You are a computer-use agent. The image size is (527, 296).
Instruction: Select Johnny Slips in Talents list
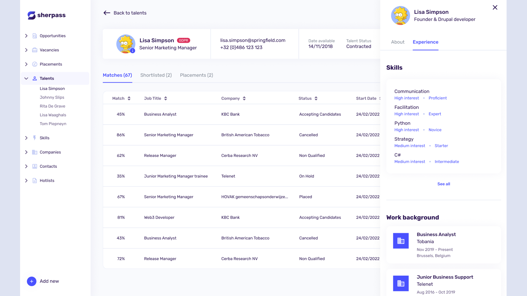point(52,97)
